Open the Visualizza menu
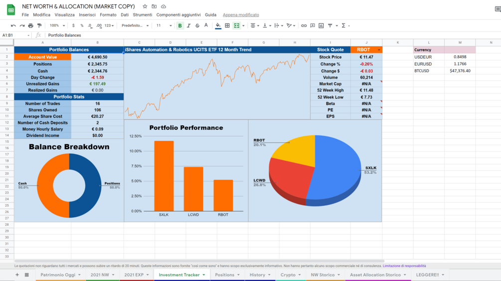Viewport: 501px width, 281px height. pos(64,14)
